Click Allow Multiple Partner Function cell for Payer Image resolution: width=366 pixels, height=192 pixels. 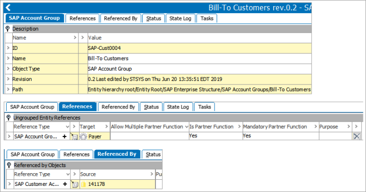[x=149, y=136]
